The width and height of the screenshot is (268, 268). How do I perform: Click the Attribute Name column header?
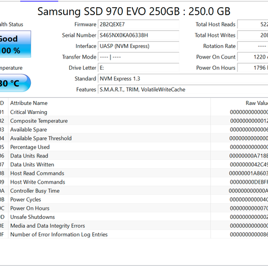(x=109, y=103)
